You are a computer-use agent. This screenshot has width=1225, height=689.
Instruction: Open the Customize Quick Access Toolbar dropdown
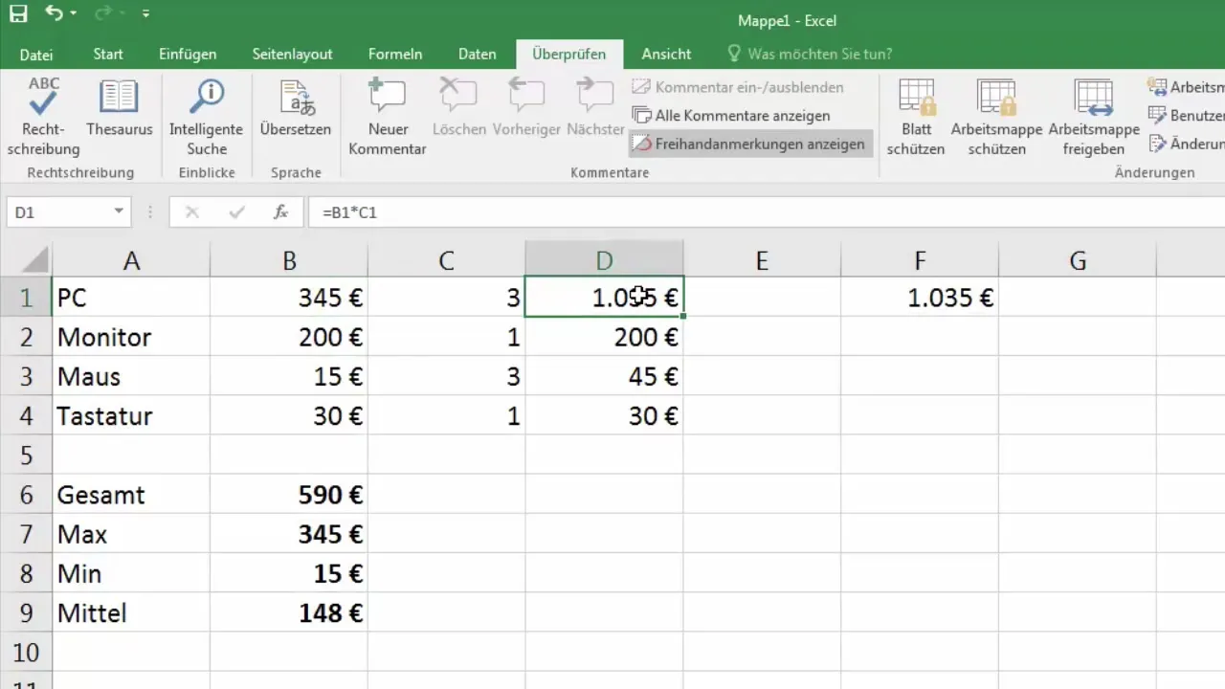pos(145,14)
